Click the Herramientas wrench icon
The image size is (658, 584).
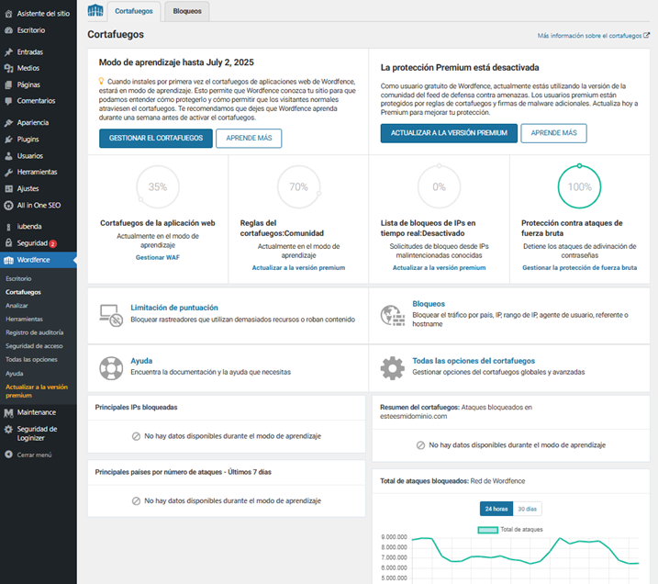[8, 172]
